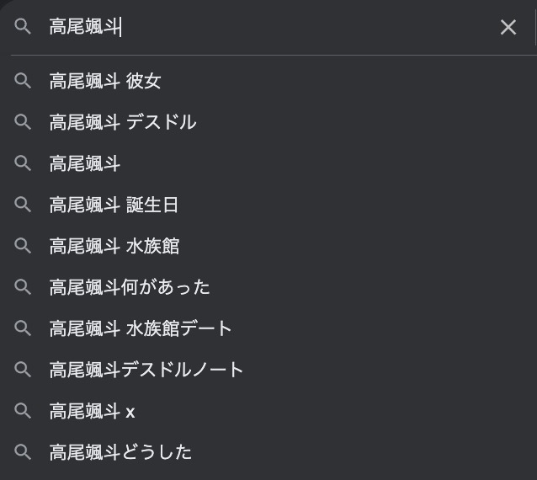Select suggestion 高尾颯斗 誕生日
Screen dimensions: 537x480
point(268,205)
